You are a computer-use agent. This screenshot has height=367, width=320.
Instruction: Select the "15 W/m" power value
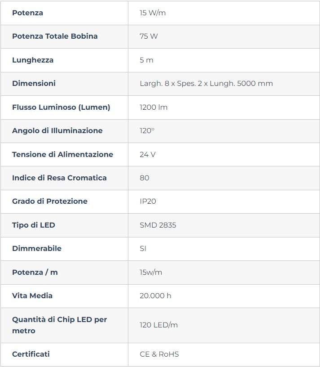(x=153, y=13)
